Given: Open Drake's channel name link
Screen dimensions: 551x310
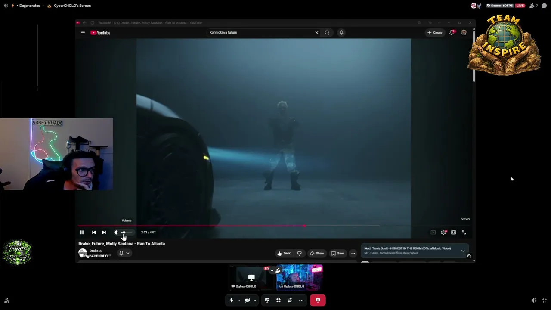Looking at the screenshot, I should (x=94, y=251).
